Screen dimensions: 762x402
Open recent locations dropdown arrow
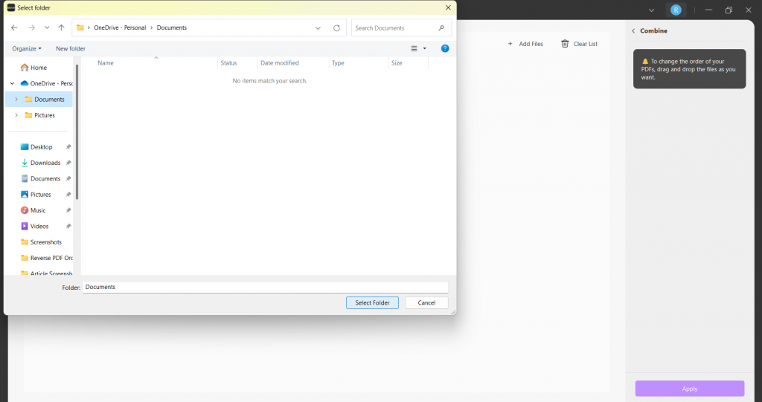click(x=47, y=27)
